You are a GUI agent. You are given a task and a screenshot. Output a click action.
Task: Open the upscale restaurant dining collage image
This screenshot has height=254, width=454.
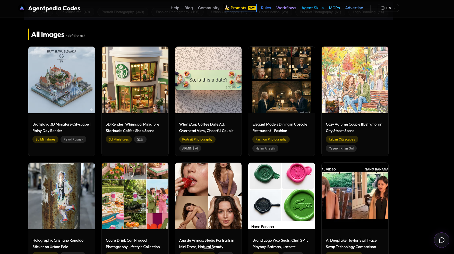click(x=281, y=80)
